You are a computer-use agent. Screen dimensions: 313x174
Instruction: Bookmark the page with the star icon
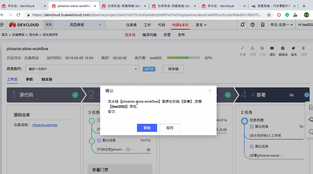(269, 15)
